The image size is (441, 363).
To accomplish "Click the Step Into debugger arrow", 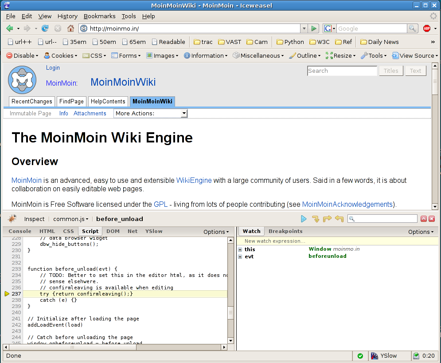I will coord(316,219).
